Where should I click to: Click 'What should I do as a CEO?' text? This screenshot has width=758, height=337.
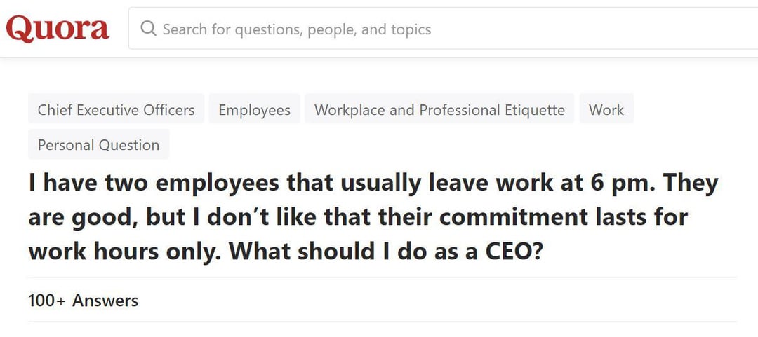tap(386, 251)
